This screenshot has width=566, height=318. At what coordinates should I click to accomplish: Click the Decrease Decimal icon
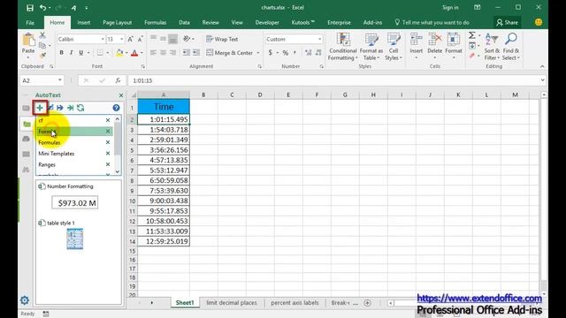[x=318, y=53]
